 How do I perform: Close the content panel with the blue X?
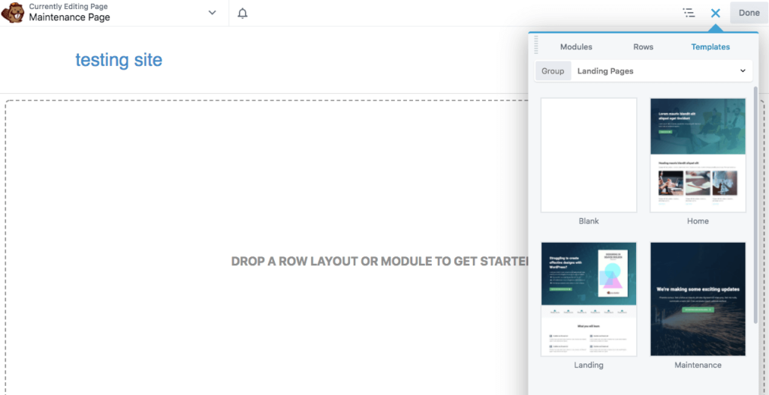tap(716, 13)
